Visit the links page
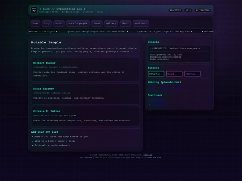This screenshot has width=242, height=181. coord(97,23)
